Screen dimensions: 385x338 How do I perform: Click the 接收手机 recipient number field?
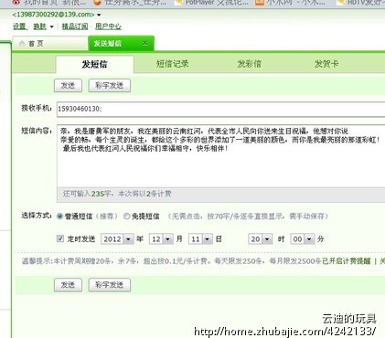[220, 109]
